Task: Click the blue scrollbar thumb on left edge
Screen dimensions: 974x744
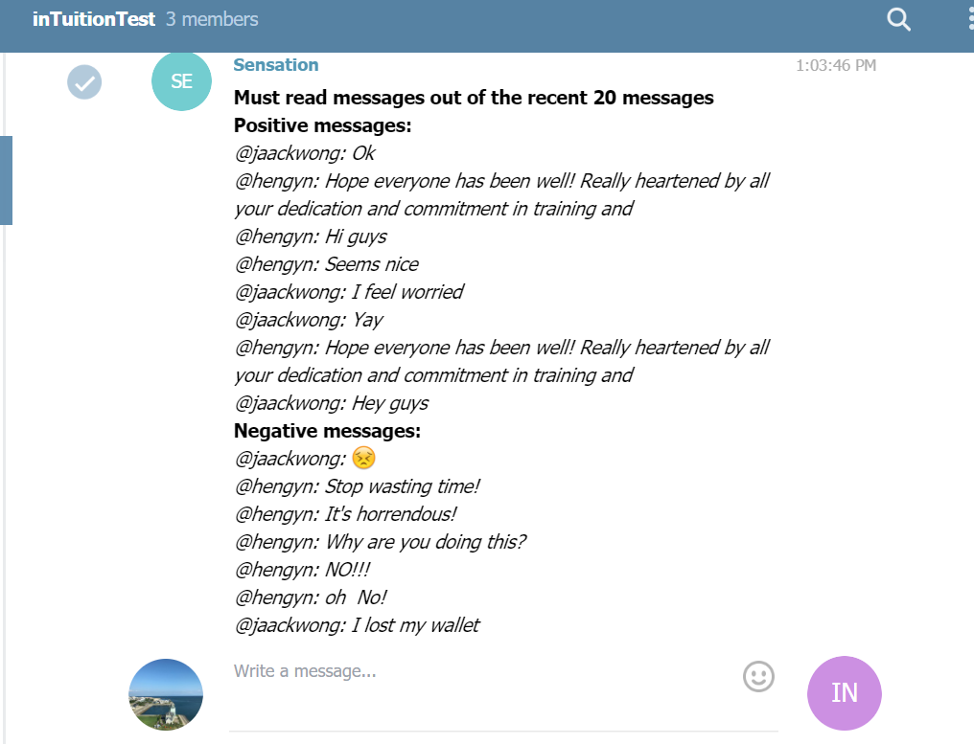Action: [6, 180]
